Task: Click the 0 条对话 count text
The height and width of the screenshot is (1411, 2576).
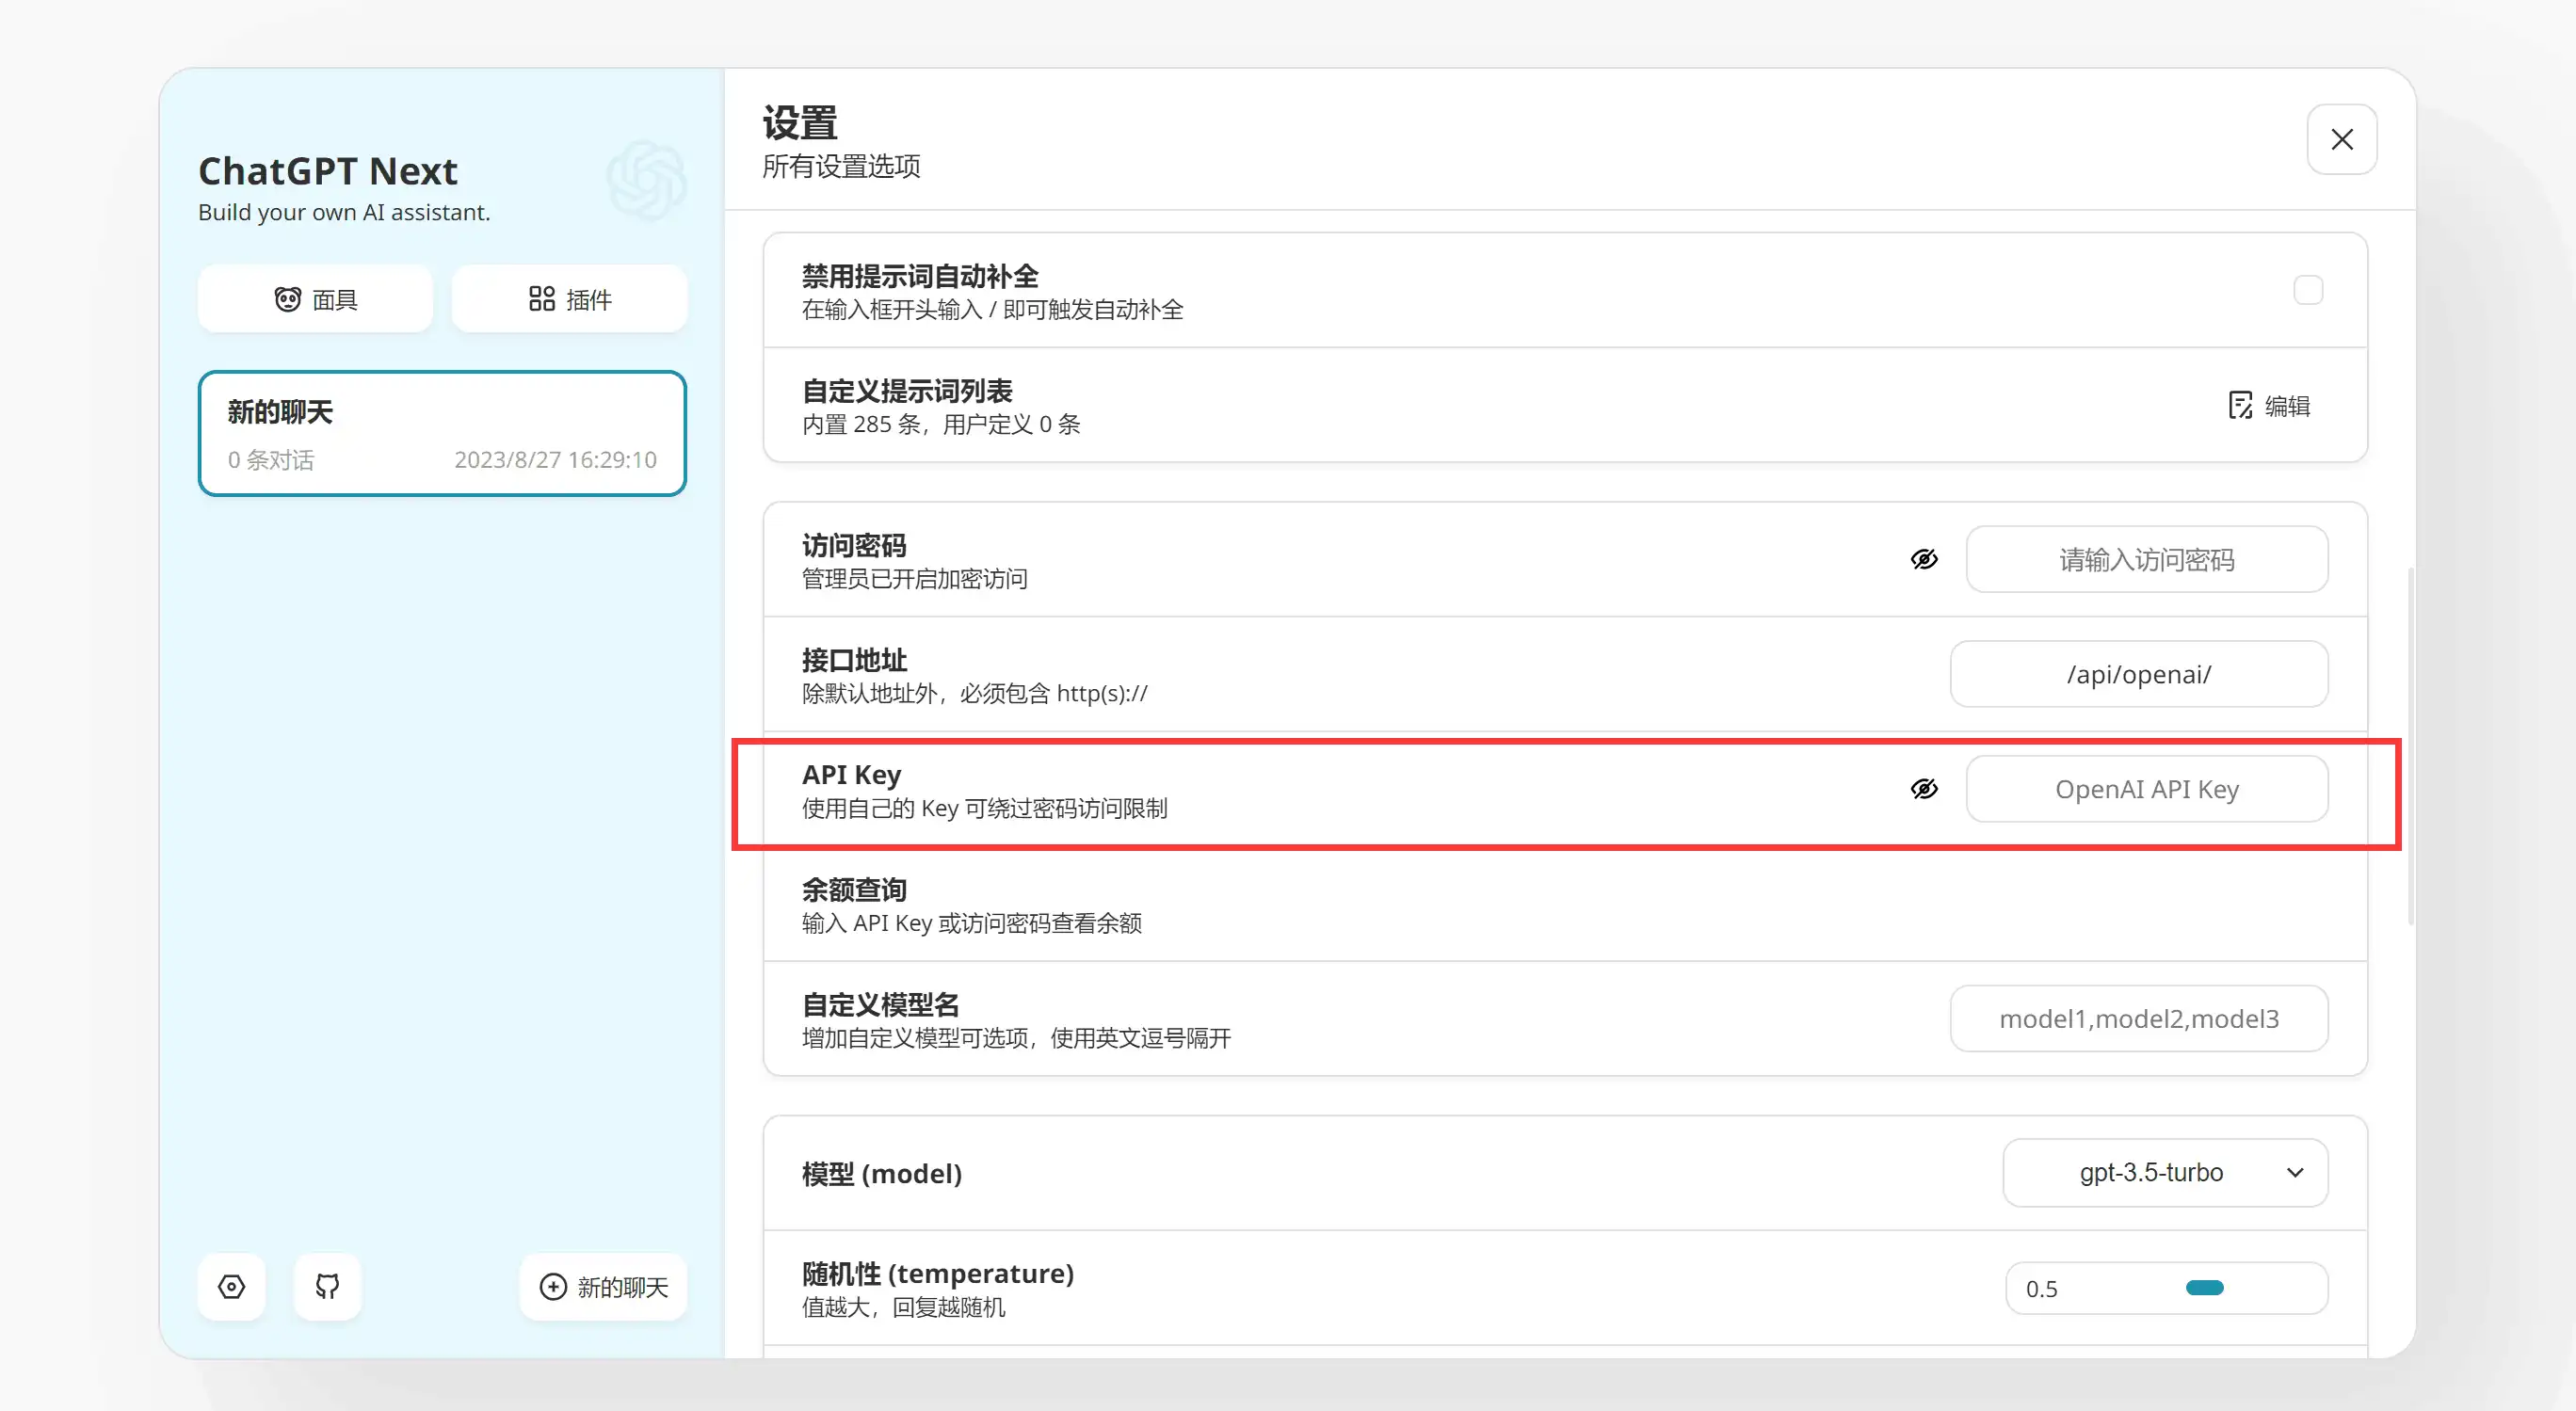Action: 270,460
